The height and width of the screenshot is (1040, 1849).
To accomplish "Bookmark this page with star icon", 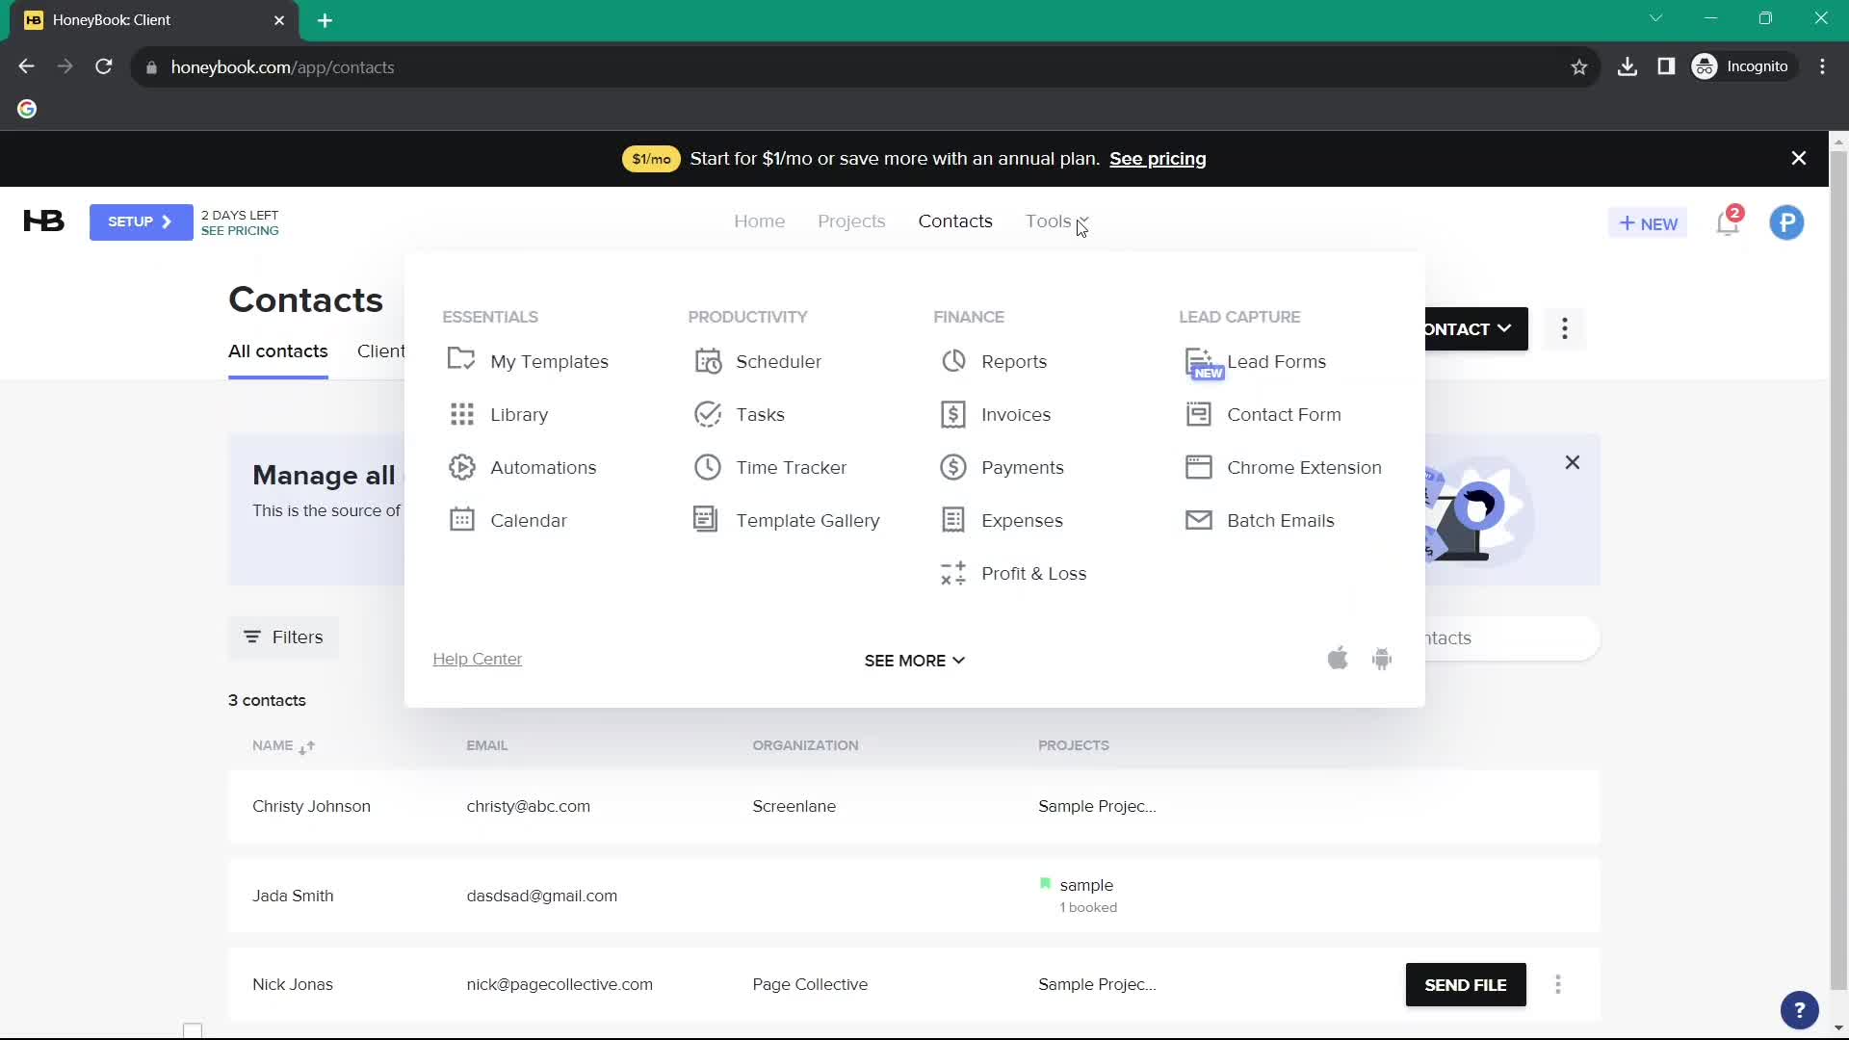I will (x=1579, y=67).
